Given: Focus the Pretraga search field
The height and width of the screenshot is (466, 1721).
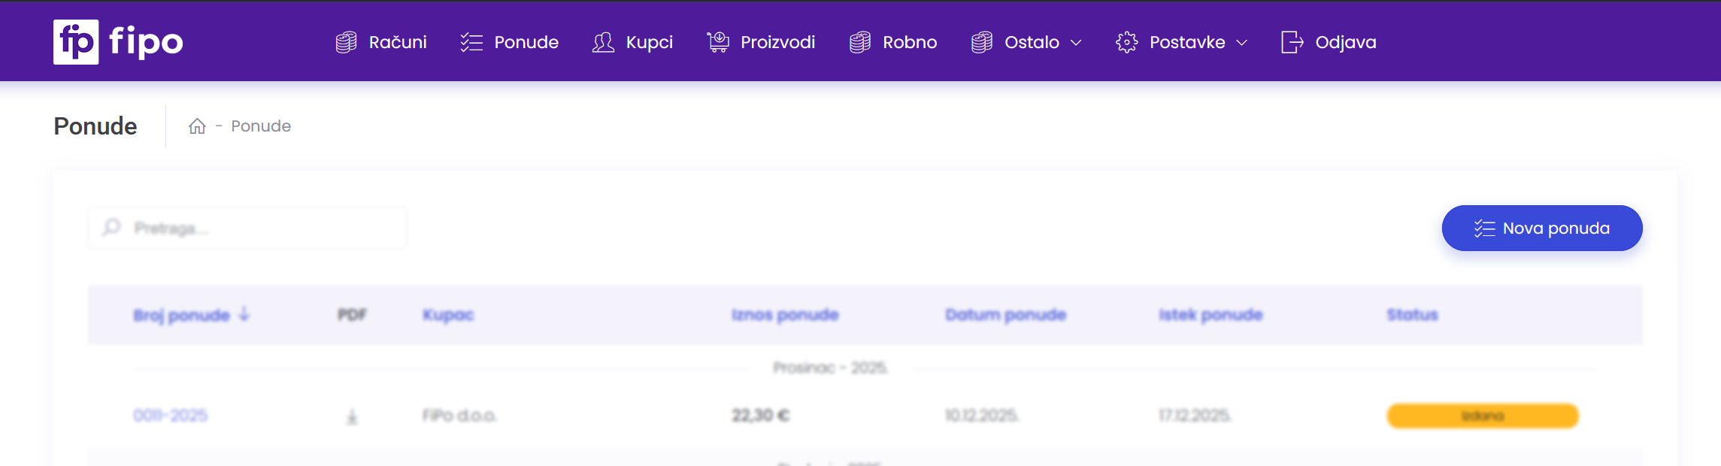Looking at the screenshot, I should click(248, 228).
